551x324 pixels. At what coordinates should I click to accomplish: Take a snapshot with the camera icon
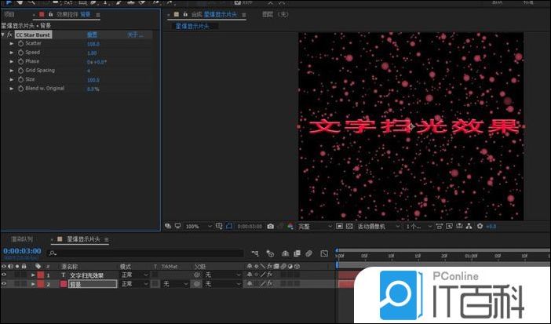coord(270,226)
